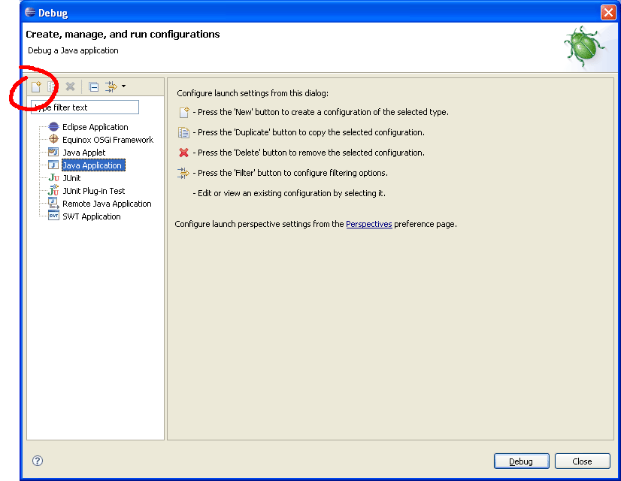Image resolution: width=621 pixels, height=481 pixels.
Task: Click the SWT Application icon
Action: (x=53, y=216)
